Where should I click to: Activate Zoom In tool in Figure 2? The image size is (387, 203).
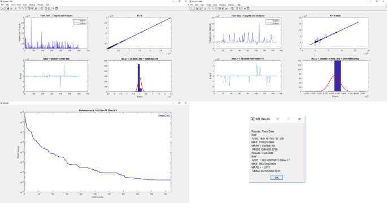210,8
